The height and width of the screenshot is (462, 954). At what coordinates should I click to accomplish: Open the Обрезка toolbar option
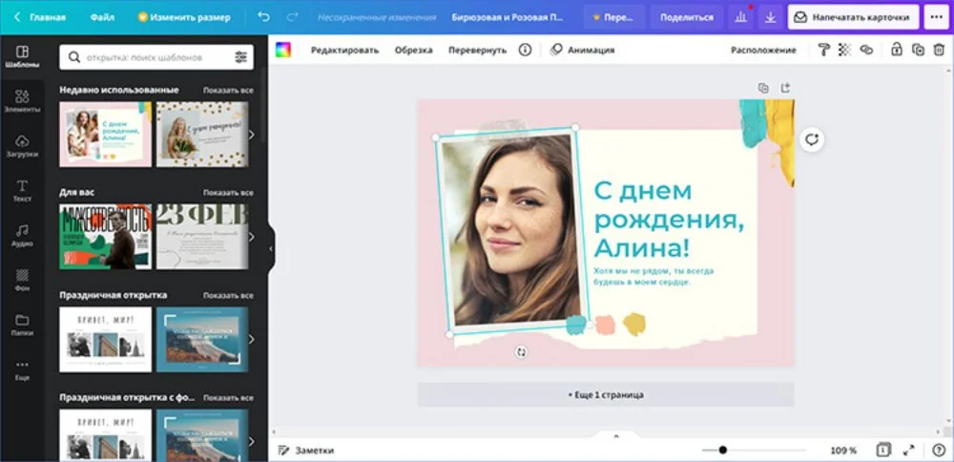pos(413,50)
